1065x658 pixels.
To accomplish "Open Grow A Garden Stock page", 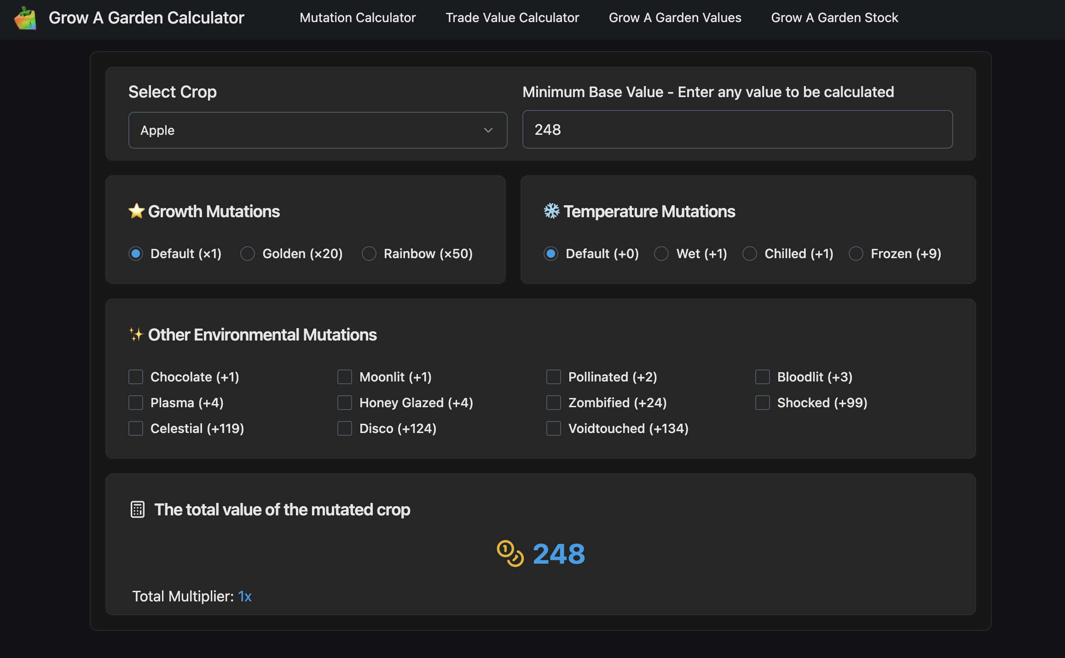I will coord(834,17).
